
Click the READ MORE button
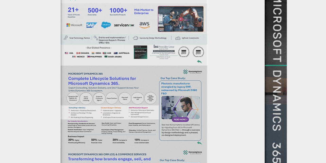pyautogui.click(x=180, y=120)
